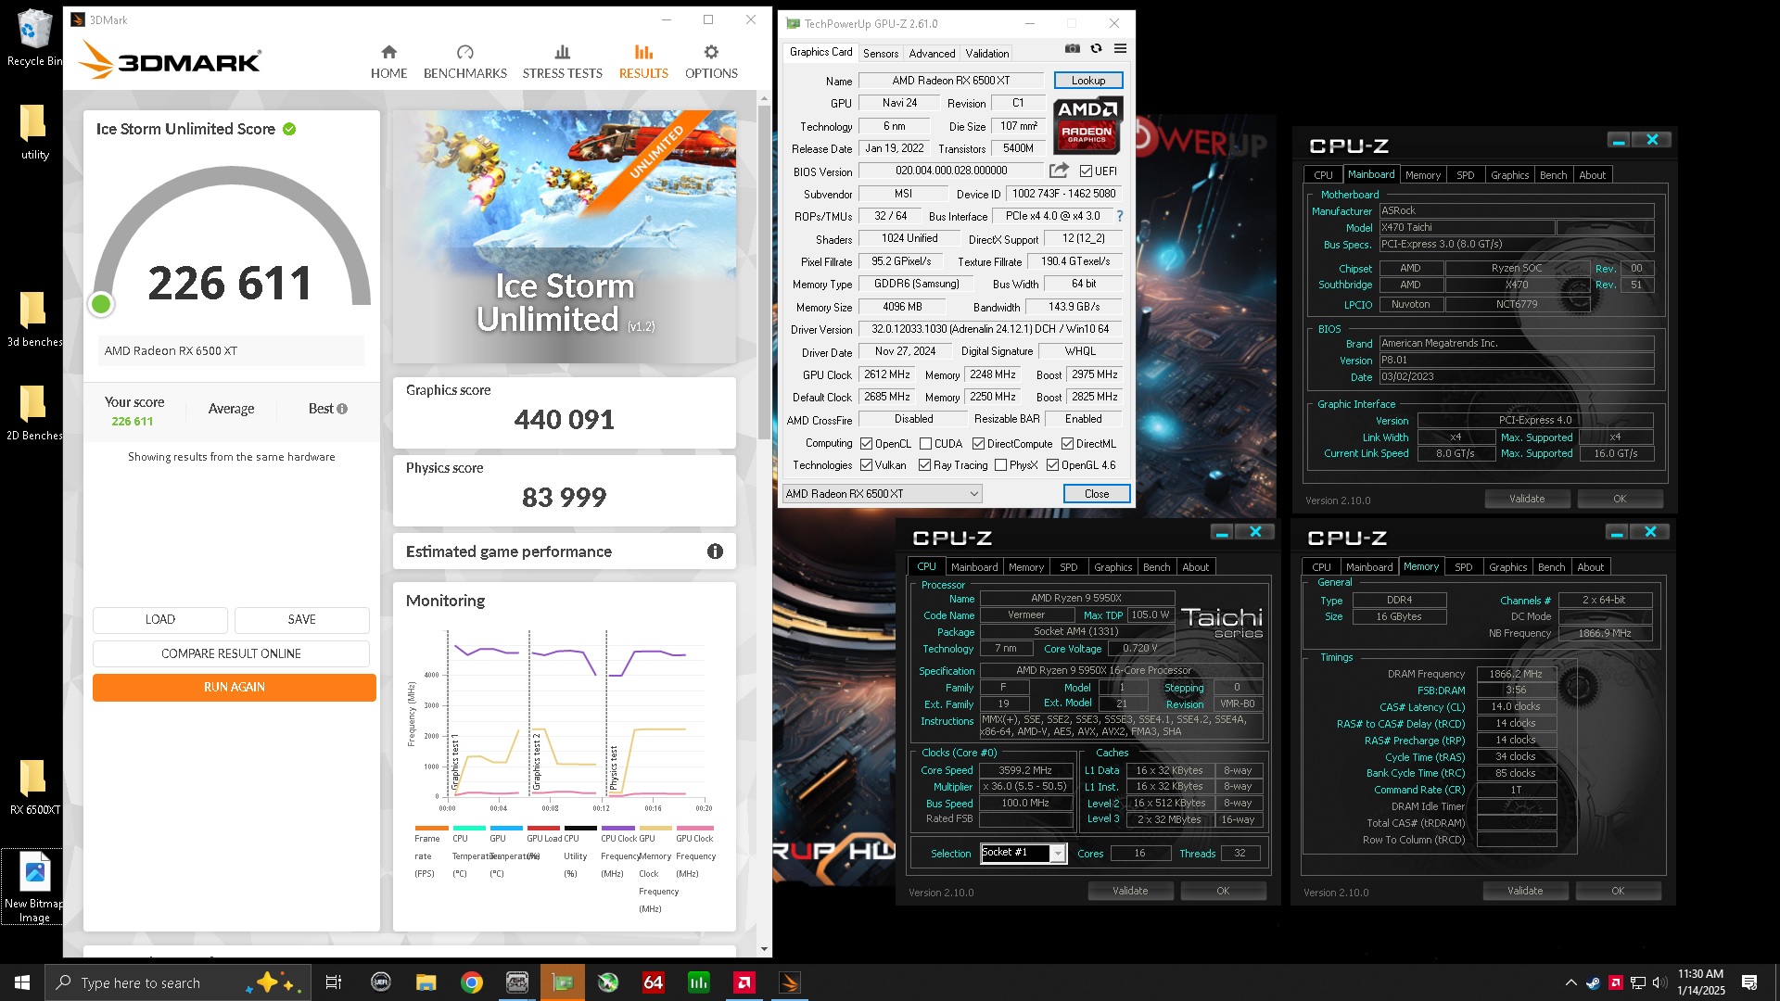The image size is (1780, 1001).
Task: Open Windows notification center icon
Action: click(x=1749, y=982)
